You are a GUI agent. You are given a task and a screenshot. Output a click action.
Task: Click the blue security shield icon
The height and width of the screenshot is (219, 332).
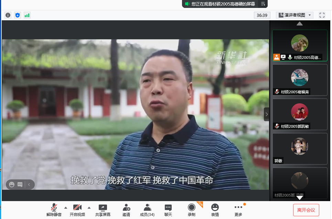(x=18, y=15)
